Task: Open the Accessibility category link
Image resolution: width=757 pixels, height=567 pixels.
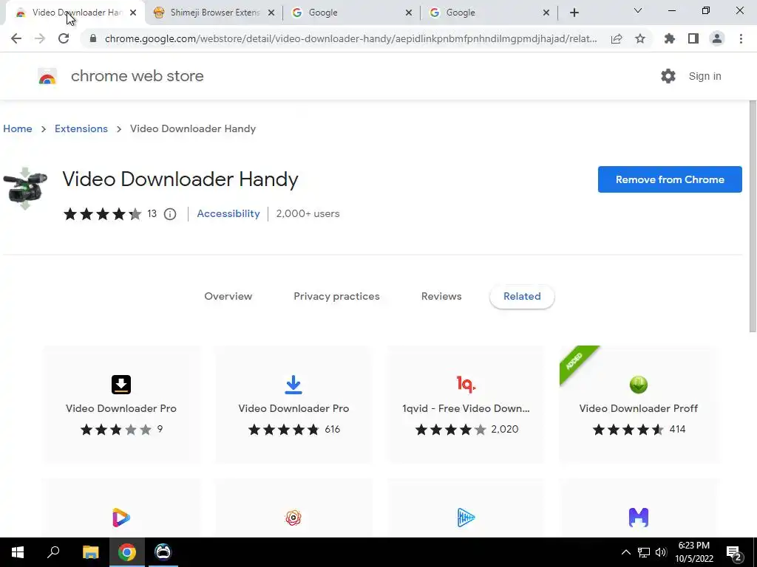Action: [228, 213]
